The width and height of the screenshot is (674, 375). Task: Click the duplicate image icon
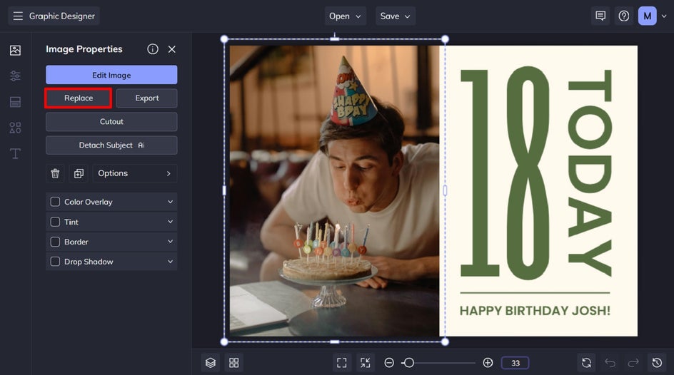pyautogui.click(x=79, y=173)
